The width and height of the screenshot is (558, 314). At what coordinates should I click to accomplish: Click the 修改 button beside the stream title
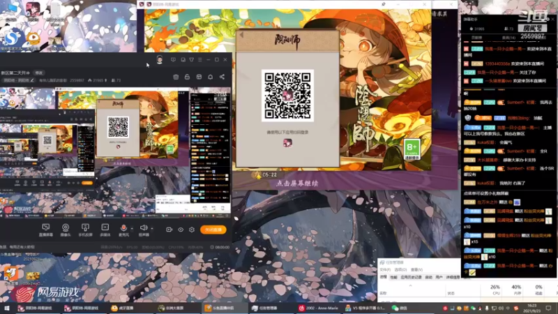click(x=39, y=73)
